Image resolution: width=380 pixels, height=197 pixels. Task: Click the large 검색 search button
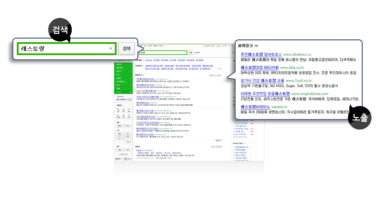(x=126, y=48)
